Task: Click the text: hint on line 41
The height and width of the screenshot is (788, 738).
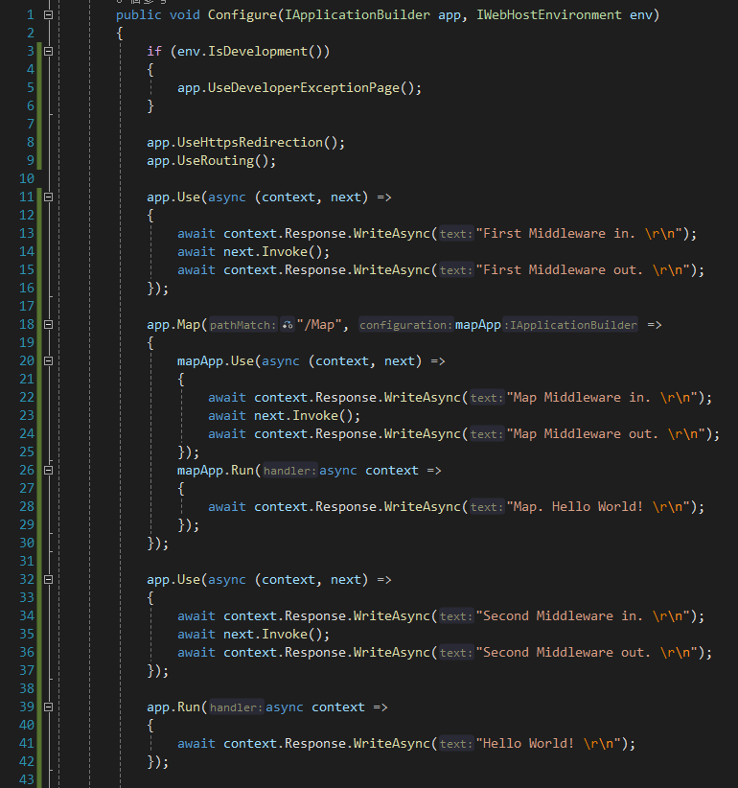Action: (x=456, y=743)
